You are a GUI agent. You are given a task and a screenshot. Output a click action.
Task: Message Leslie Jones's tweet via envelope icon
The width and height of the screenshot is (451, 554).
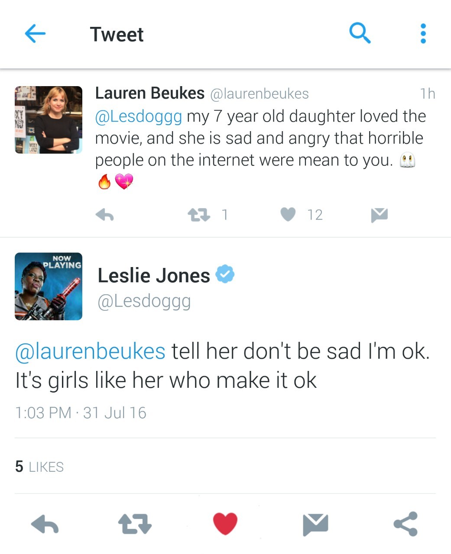315,524
